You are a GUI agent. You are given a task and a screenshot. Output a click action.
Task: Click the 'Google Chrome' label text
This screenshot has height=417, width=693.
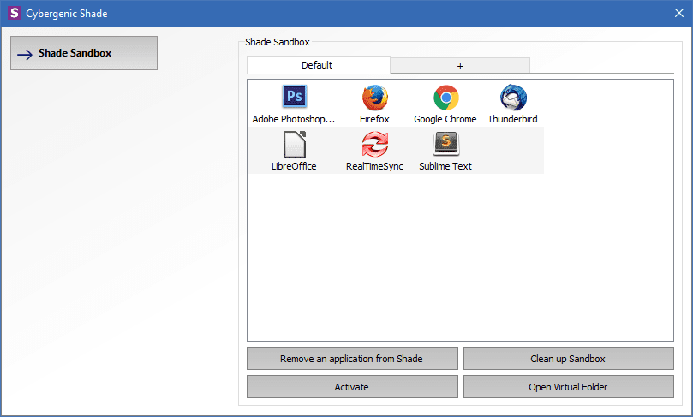coord(445,119)
